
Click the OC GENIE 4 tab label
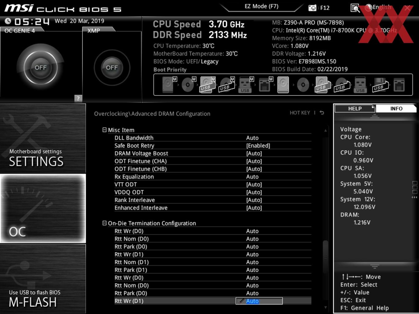coord(20,31)
